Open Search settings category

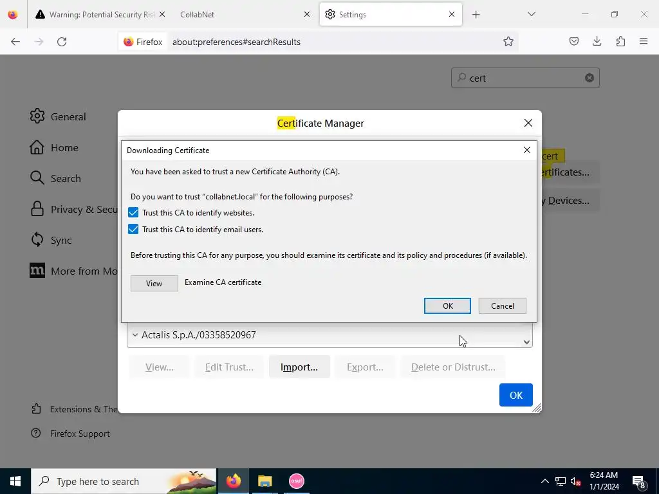point(55,178)
